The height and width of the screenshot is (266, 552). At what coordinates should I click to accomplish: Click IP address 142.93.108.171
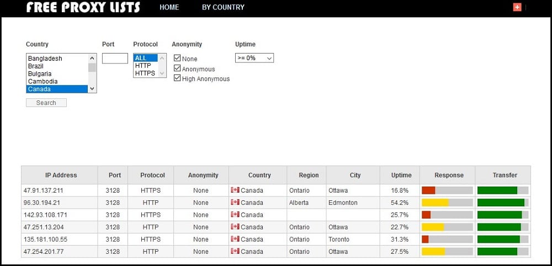tap(45, 215)
